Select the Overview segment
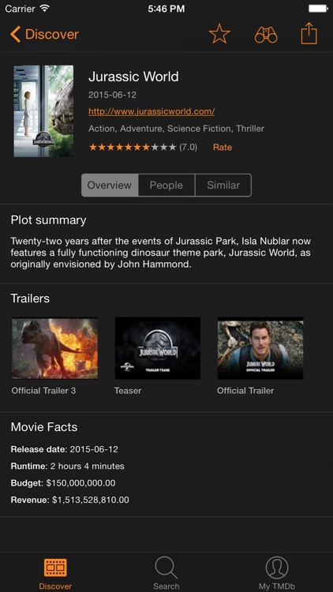333x592 pixels. 110,185
